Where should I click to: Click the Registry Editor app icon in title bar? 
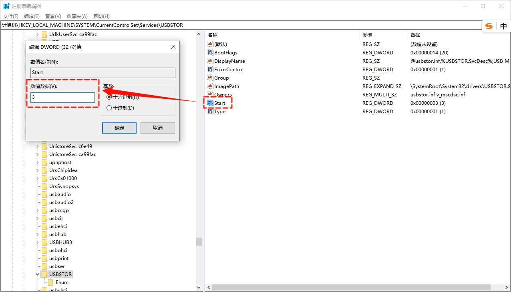point(6,6)
